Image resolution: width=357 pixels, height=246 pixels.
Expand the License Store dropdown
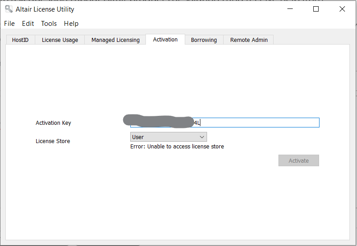(169, 137)
